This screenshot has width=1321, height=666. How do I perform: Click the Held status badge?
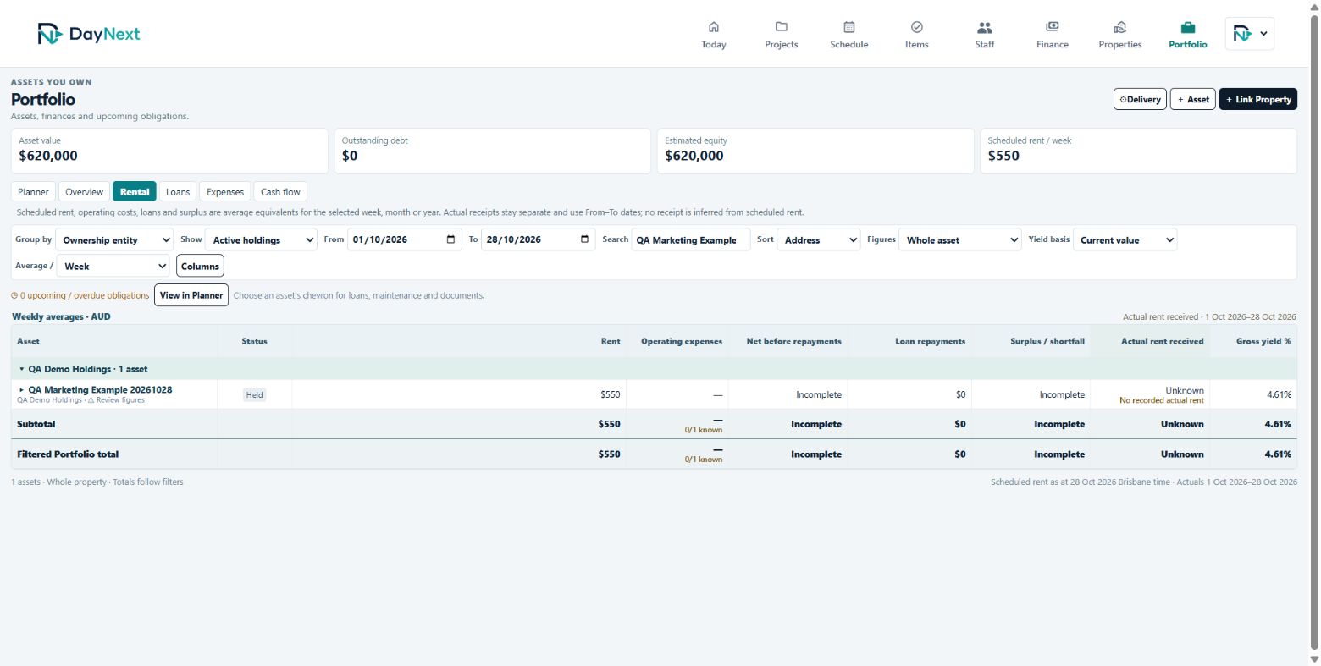tap(254, 394)
